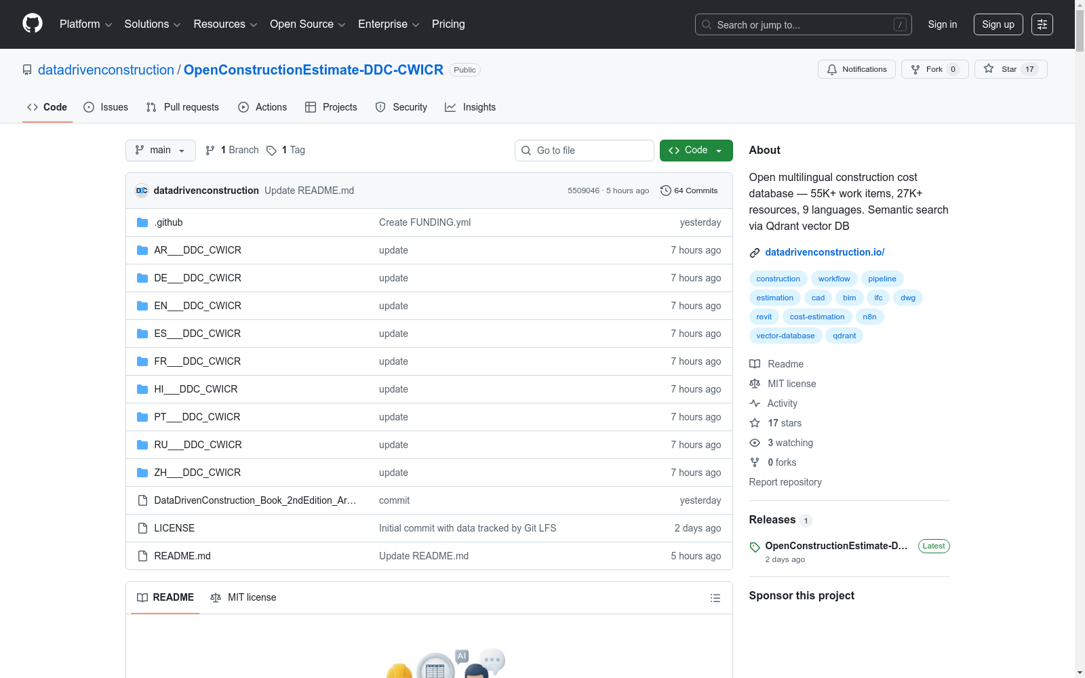The width and height of the screenshot is (1085, 678).
Task: Open the Create FUNDING.yml commit message
Action: [x=425, y=222]
